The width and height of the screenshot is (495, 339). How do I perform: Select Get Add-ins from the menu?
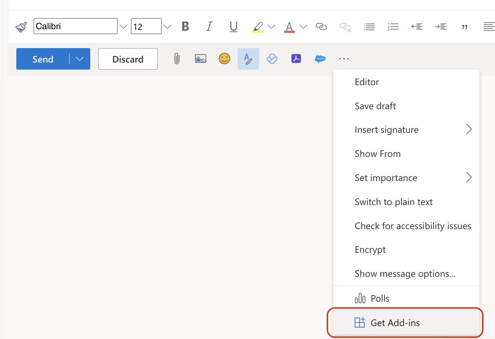pyautogui.click(x=395, y=323)
